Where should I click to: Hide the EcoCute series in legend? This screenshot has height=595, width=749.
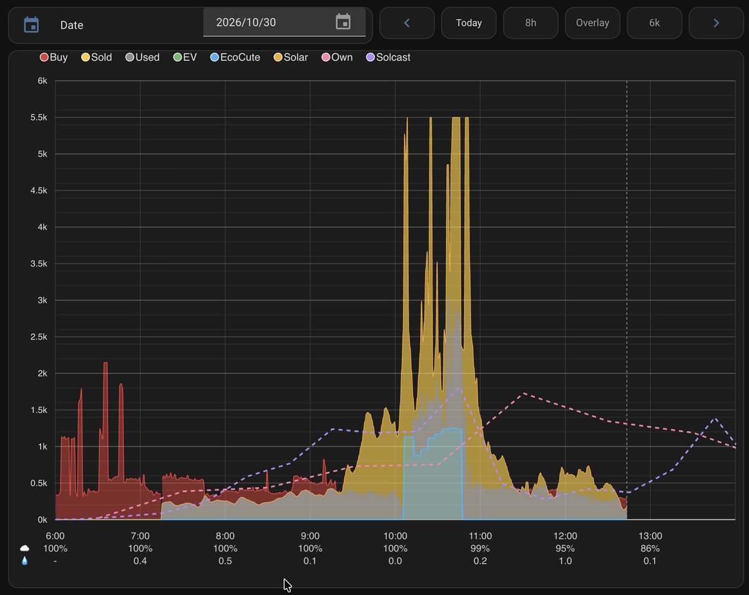[x=235, y=57]
